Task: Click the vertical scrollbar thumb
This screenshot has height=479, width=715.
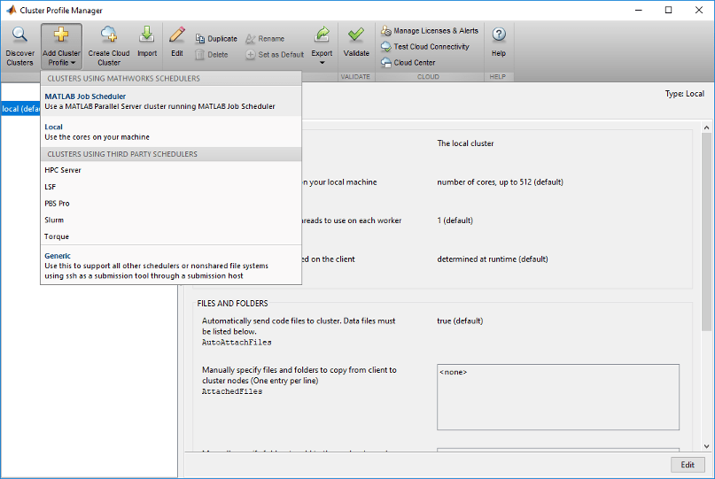Action: [706, 232]
